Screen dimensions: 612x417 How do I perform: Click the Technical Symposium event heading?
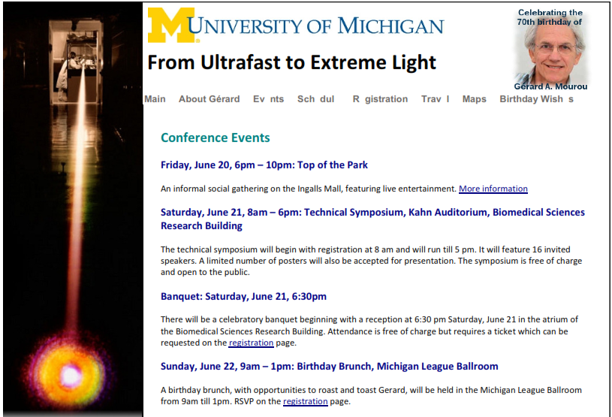pyautogui.click(x=372, y=219)
